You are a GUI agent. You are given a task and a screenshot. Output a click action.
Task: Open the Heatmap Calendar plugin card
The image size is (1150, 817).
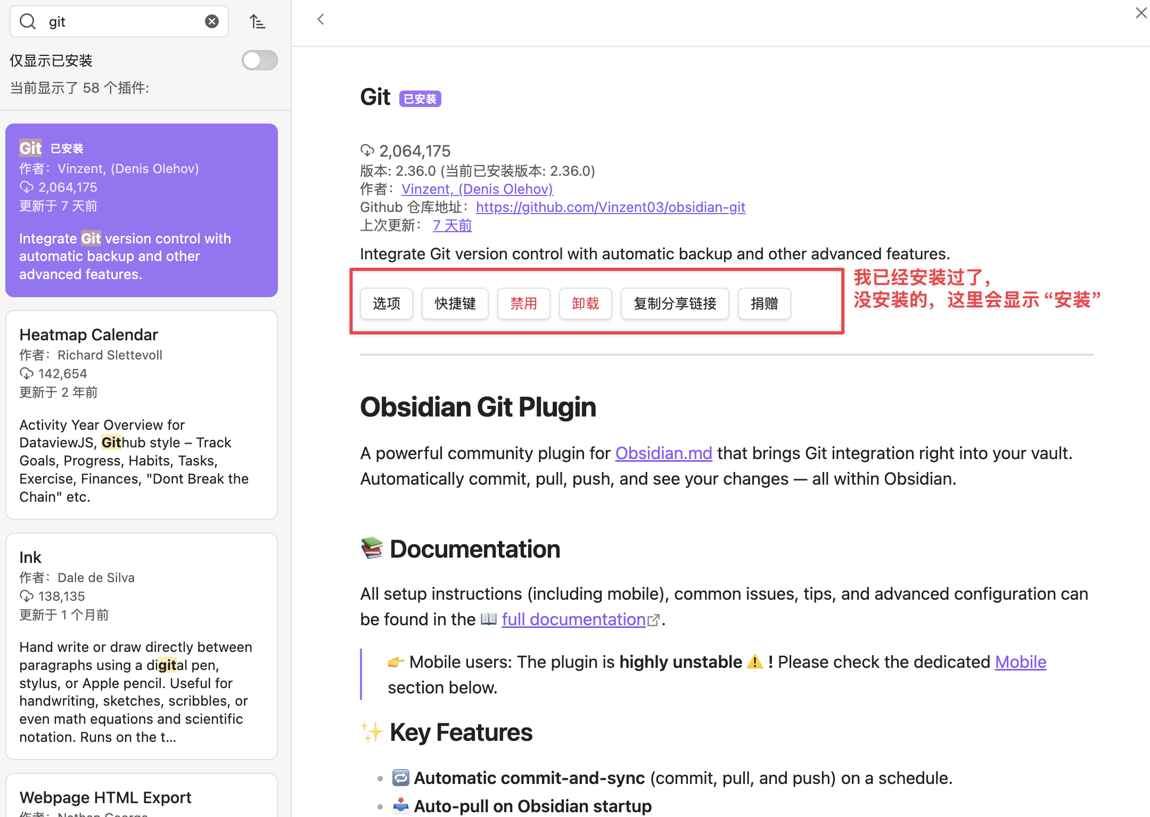click(x=142, y=414)
